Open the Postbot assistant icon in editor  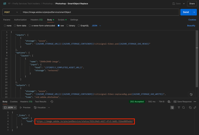[x=191, y=94]
